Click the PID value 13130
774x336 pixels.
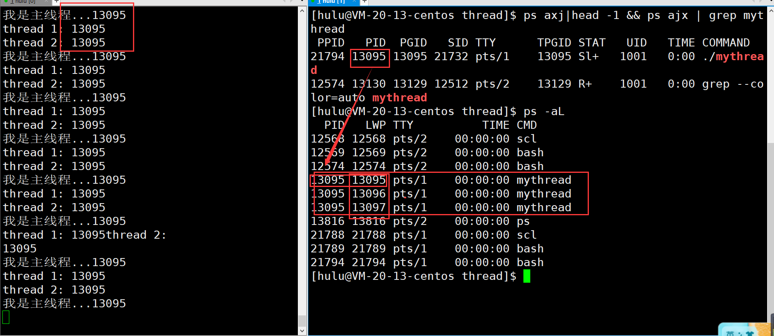(x=369, y=84)
